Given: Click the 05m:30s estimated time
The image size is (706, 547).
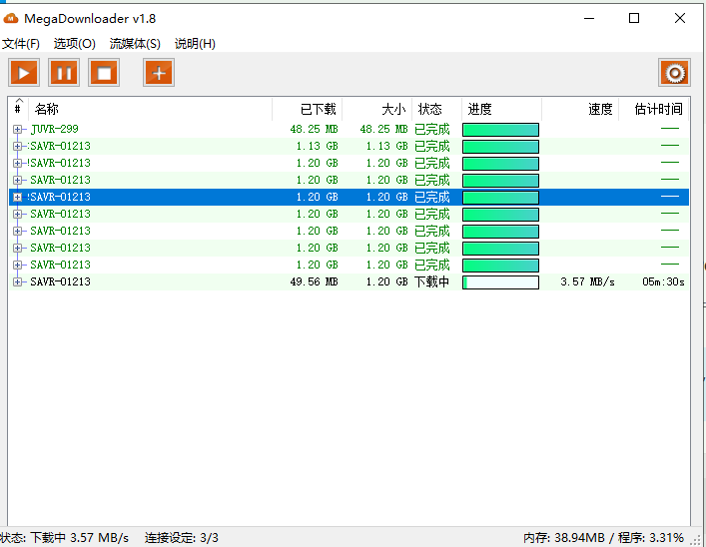Looking at the screenshot, I should click(663, 281).
